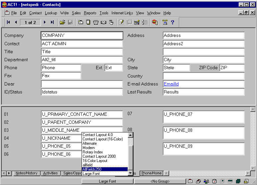Open the Help menu

[167, 13]
